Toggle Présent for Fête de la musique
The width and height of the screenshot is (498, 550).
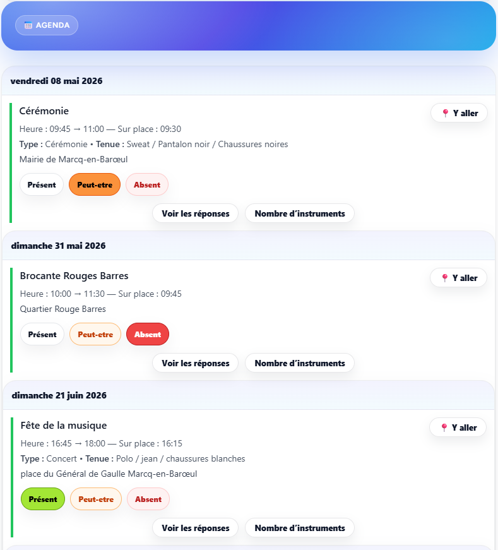coord(43,499)
